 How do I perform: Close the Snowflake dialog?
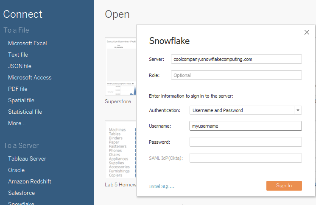click(x=307, y=32)
